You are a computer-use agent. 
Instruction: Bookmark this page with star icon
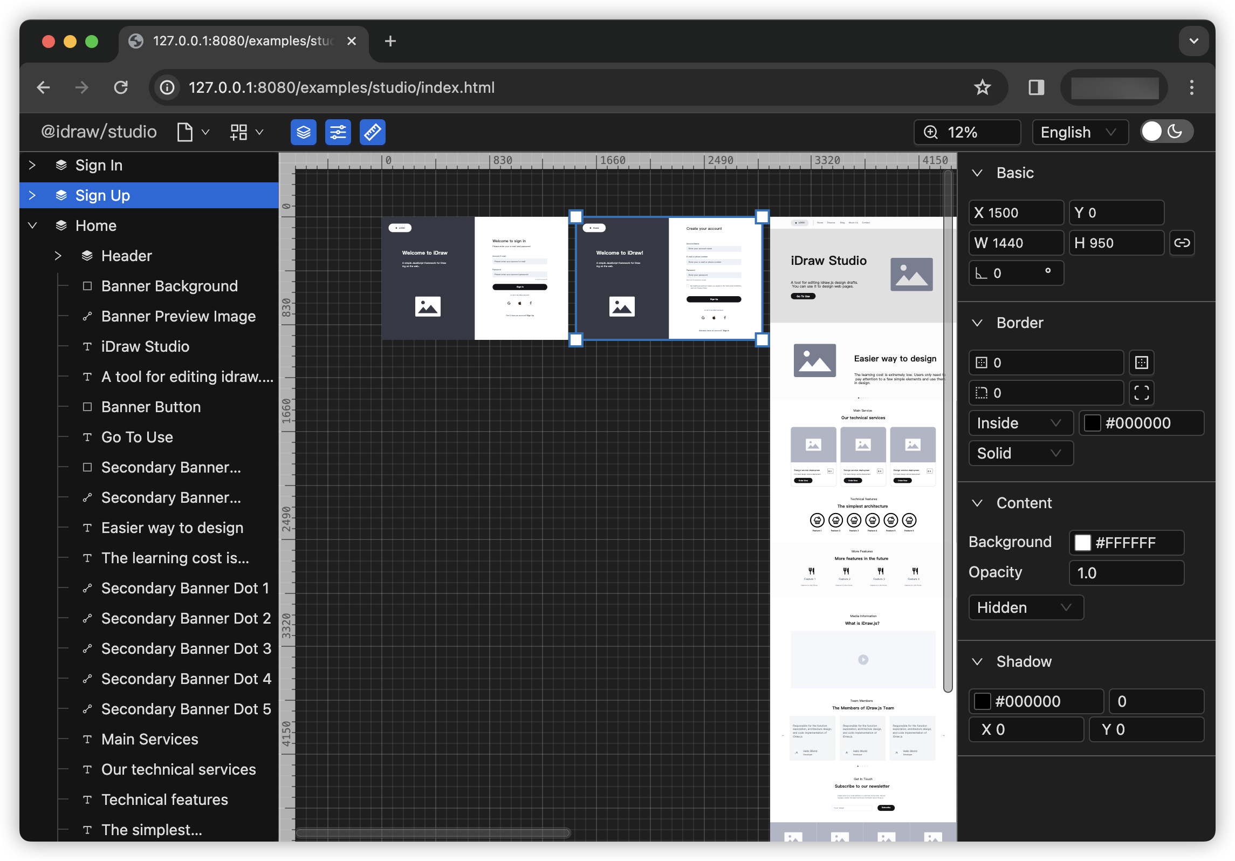(982, 87)
